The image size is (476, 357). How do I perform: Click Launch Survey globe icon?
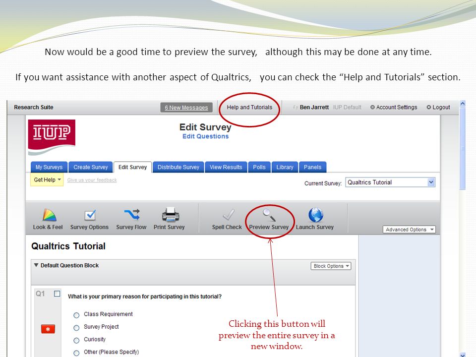click(x=316, y=215)
